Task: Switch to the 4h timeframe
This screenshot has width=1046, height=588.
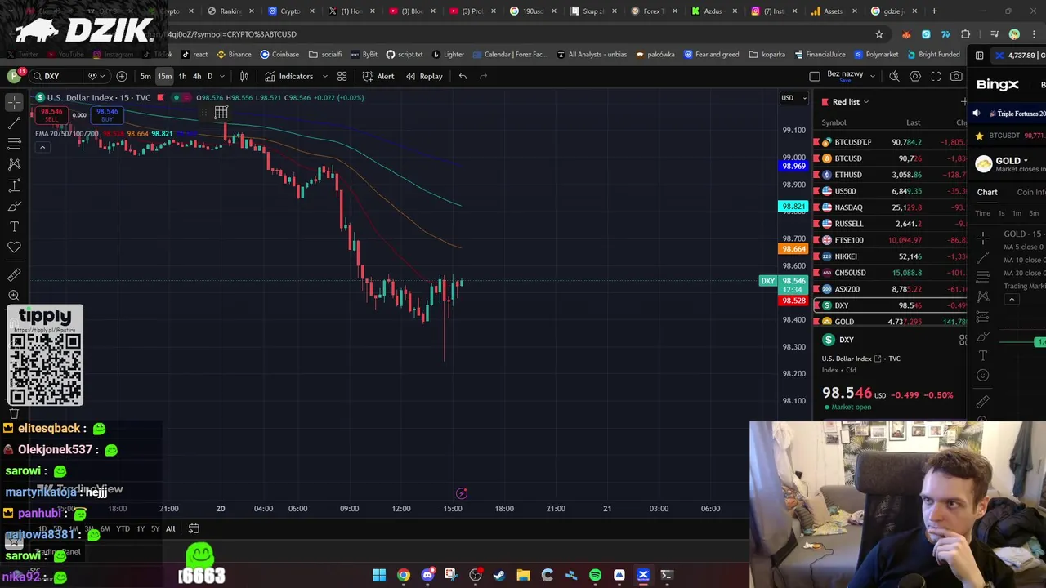Action: tap(196, 76)
